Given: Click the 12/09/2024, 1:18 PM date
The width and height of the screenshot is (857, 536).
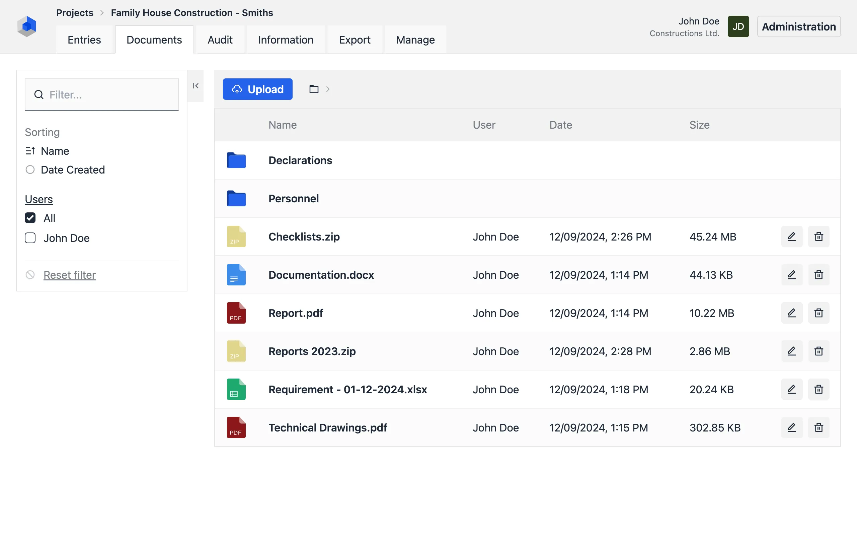Looking at the screenshot, I should coord(599,389).
